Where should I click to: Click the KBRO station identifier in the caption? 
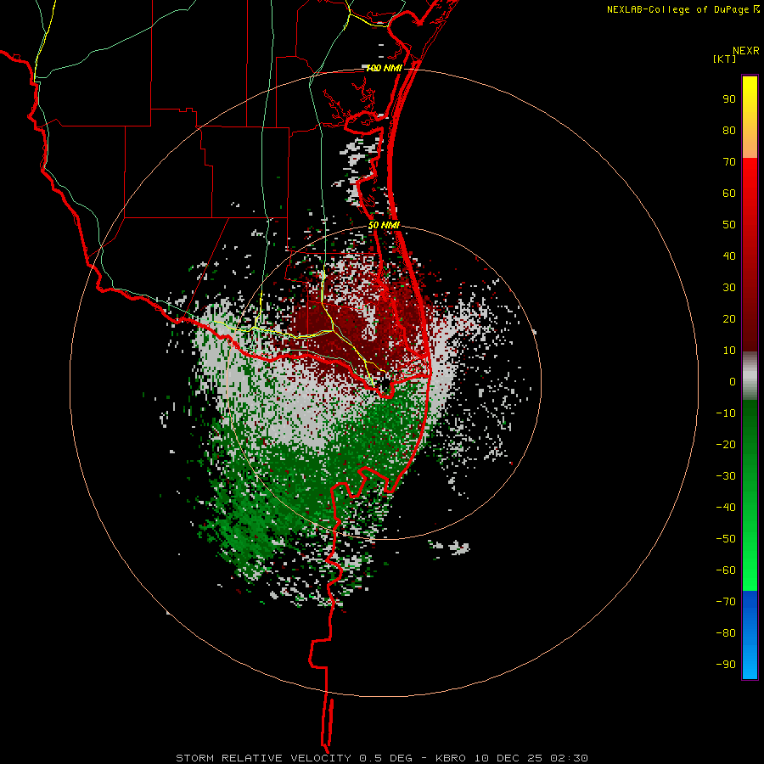(x=450, y=758)
